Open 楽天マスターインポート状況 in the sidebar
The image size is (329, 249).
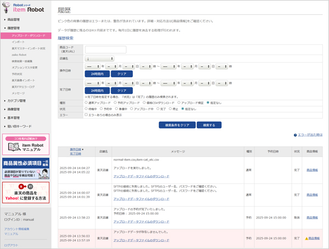pyautogui.click(x=29, y=48)
